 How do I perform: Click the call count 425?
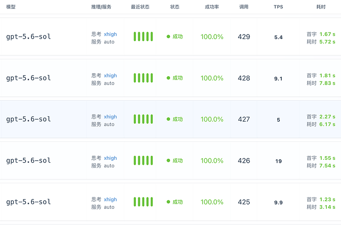pos(244,202)
